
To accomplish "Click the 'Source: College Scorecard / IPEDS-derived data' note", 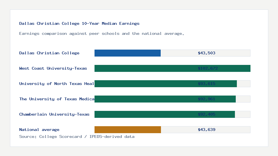I will (77, 136).
